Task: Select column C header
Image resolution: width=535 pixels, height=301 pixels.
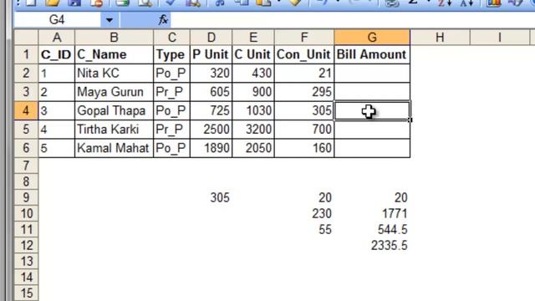Action: click(x=171, y=37)
